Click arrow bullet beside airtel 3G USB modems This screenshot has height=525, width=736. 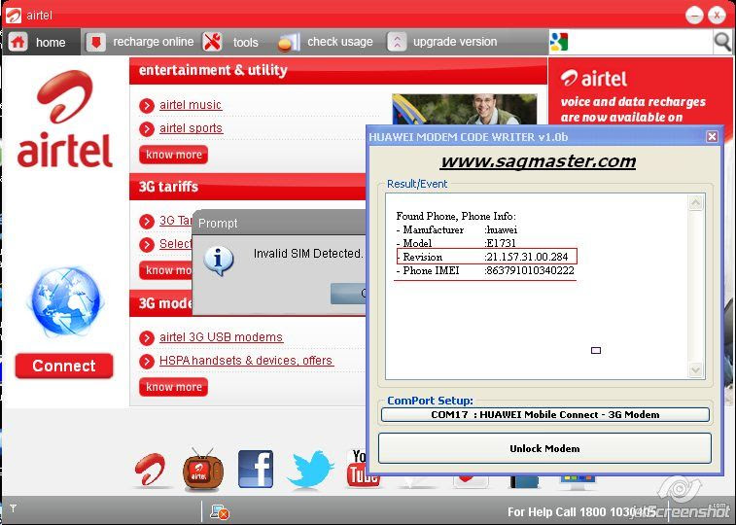tap(147, 337)
